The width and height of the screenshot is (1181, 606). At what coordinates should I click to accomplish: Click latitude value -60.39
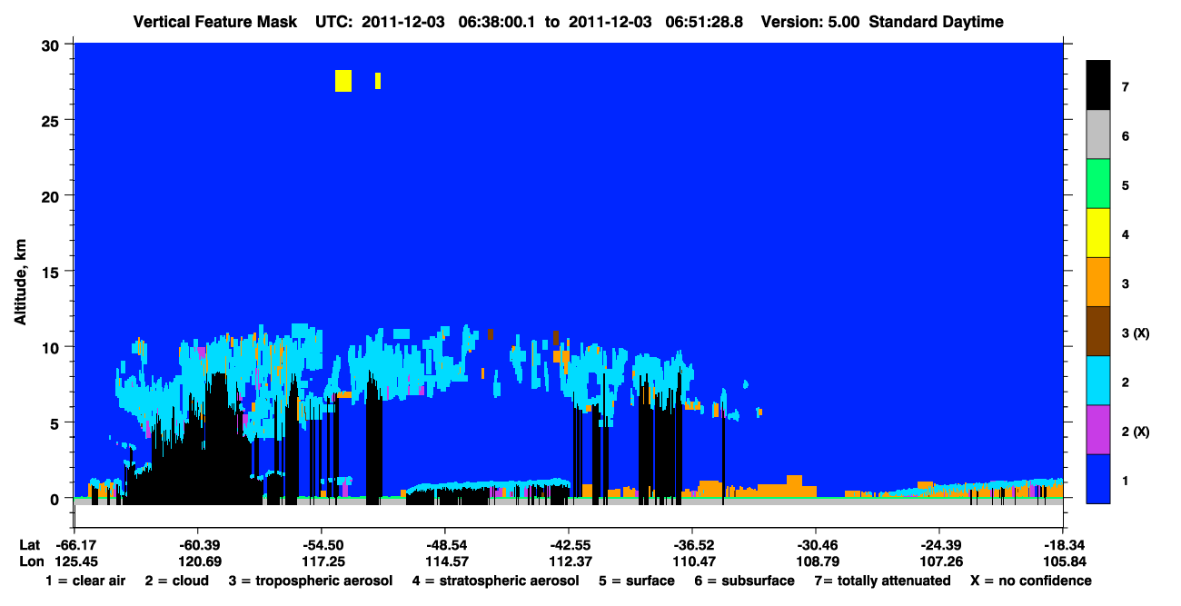point(198,545)
